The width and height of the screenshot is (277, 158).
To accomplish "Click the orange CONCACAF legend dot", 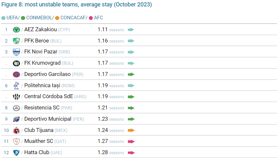I will 57,18.
